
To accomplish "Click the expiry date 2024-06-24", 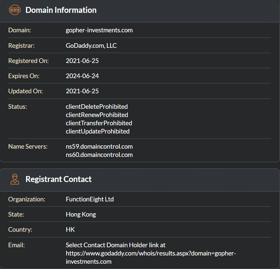I will [x=82, y=76].
